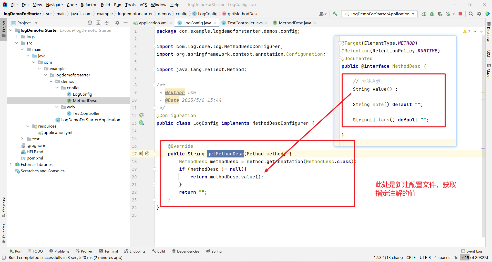
Task: Stop the running application with red square
Action: coord(460,14)
